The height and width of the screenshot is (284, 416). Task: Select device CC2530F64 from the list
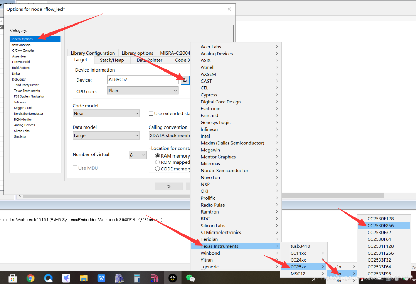pyautogui.click(x=384, y=239)
